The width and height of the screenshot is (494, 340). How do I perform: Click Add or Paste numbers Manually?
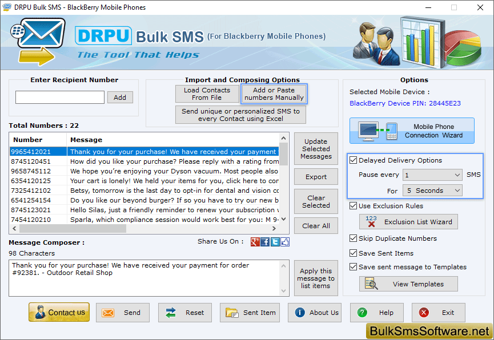pyautogui.click(x=274, y=94)
